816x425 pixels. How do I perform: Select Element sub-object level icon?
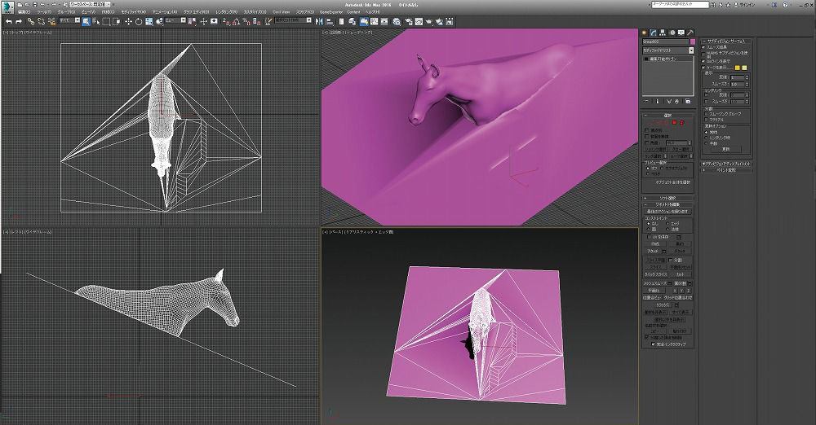[x=682, y=123]
